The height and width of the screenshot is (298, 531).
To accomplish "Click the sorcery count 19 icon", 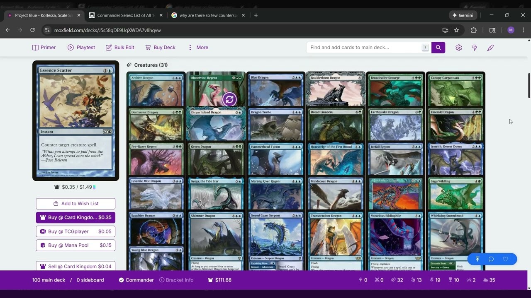I will [x=435, y=280].
